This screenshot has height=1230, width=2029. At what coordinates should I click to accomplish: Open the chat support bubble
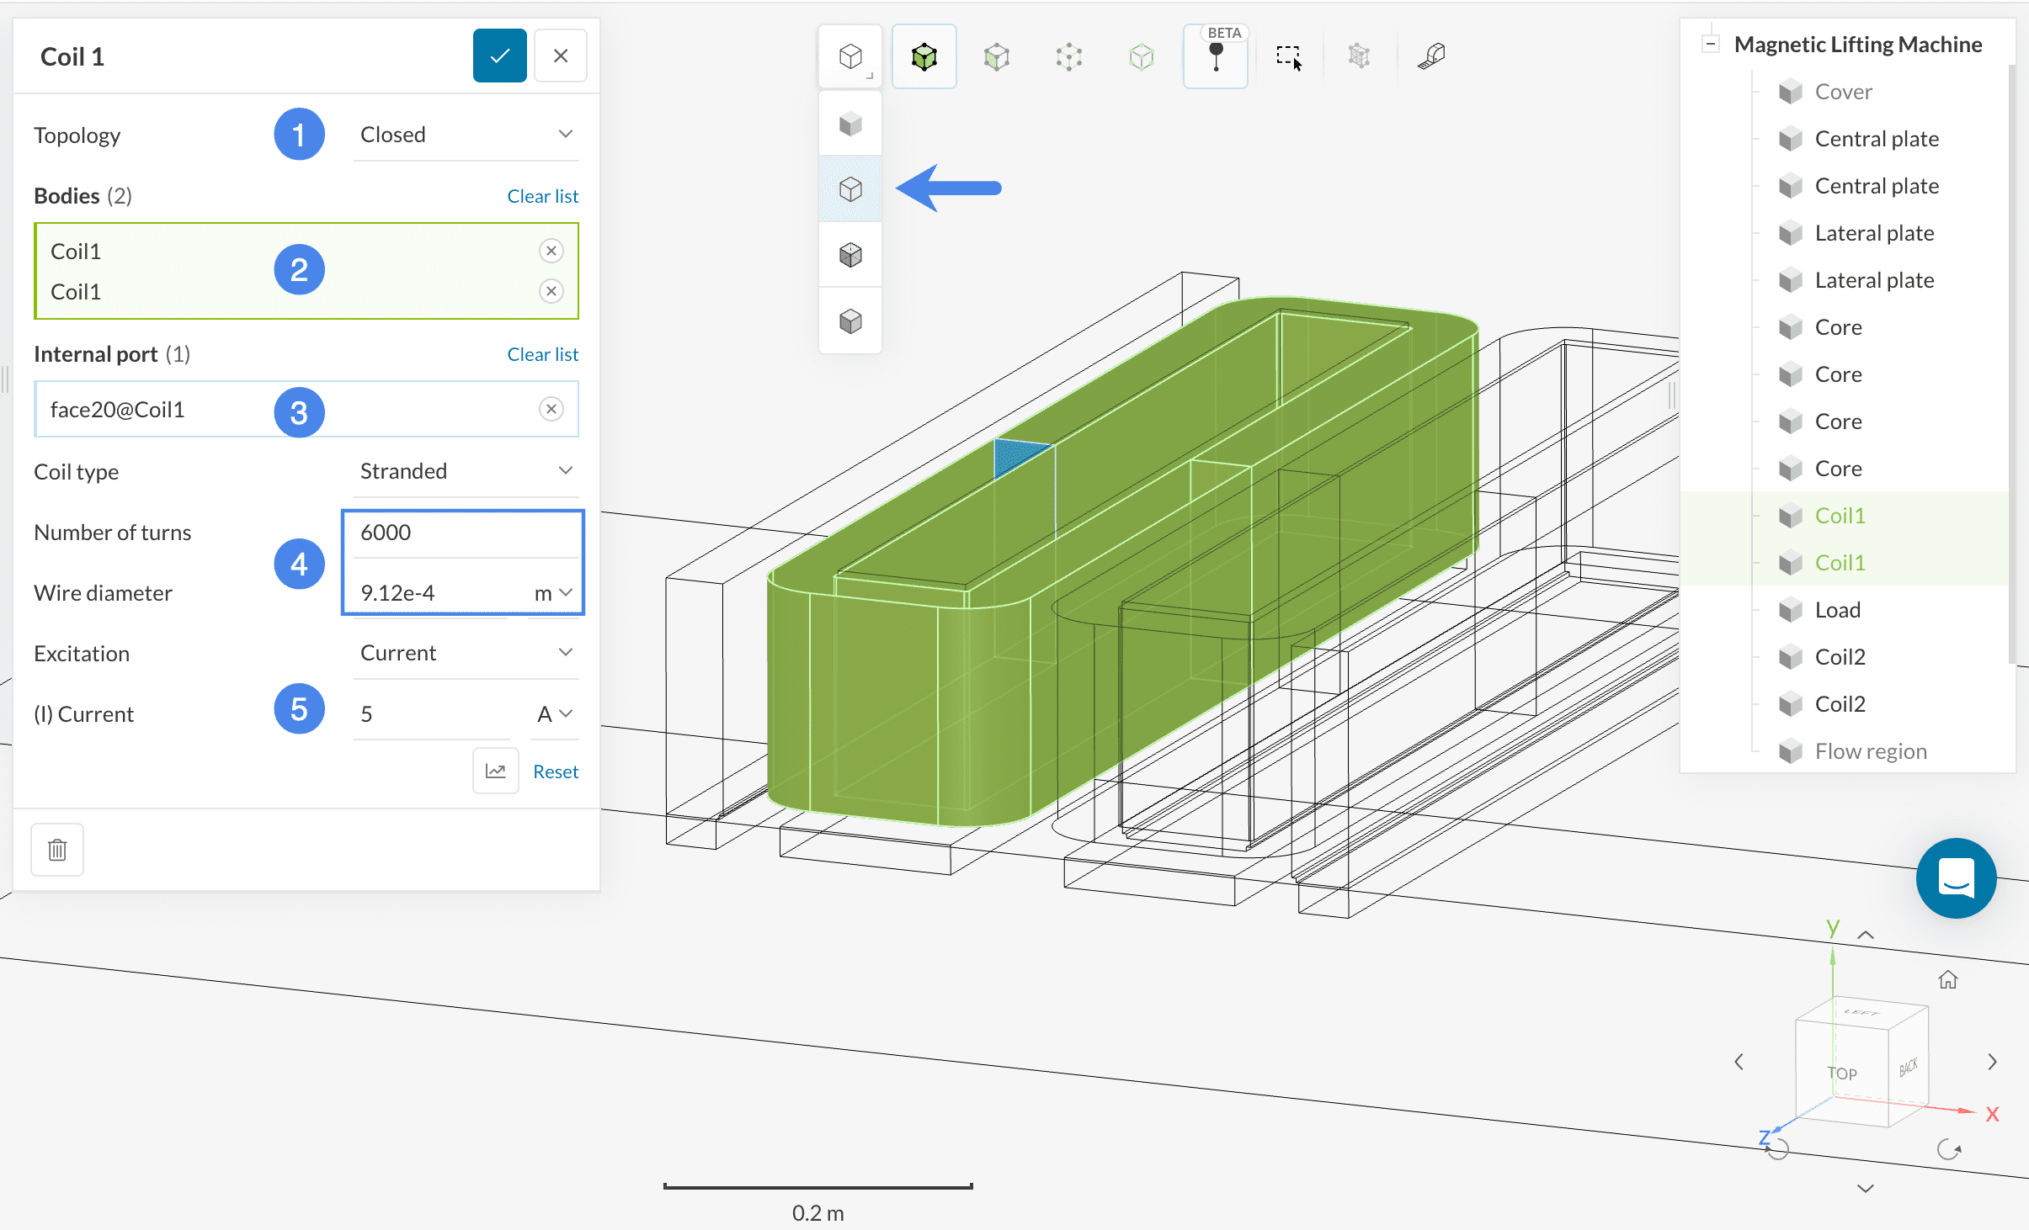1955,877
